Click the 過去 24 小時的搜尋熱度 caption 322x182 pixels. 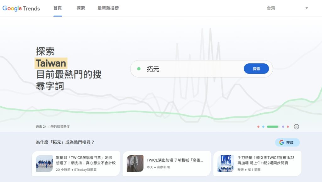coord(53,127)
